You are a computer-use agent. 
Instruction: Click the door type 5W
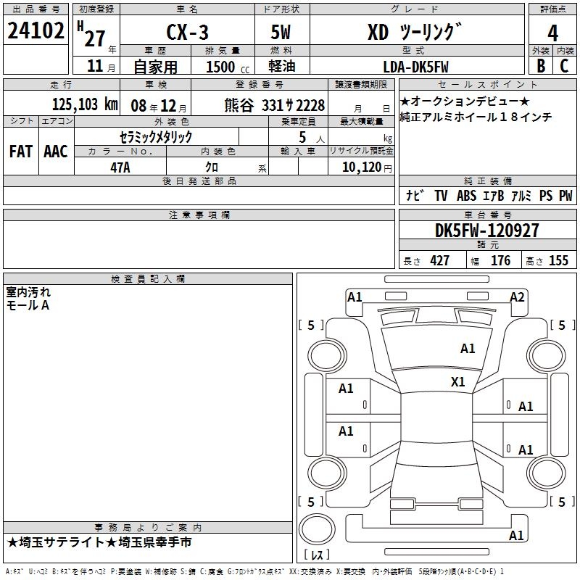[281, 32]
